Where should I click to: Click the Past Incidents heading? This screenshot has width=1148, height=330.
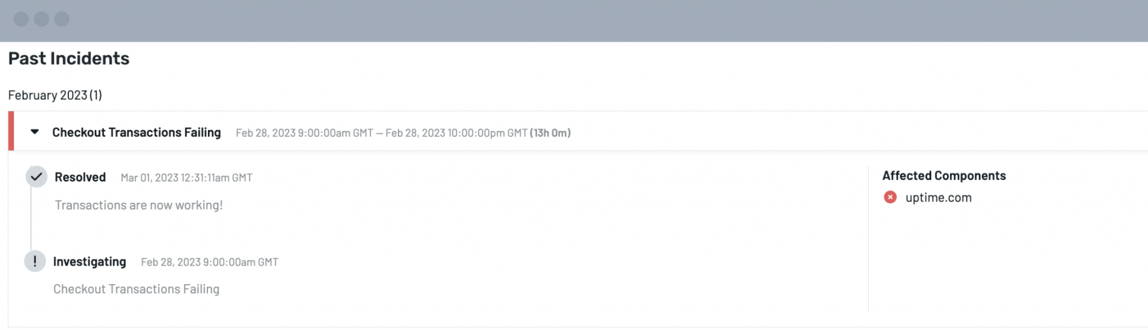pos(69,58)
